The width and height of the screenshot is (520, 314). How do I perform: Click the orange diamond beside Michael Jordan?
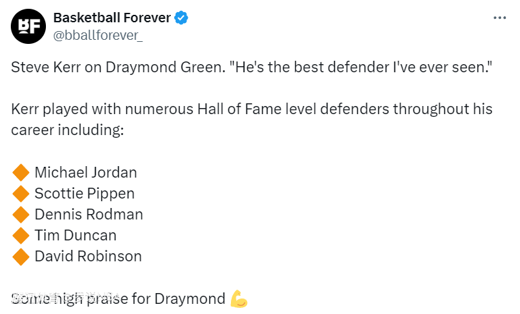(21, 172)
